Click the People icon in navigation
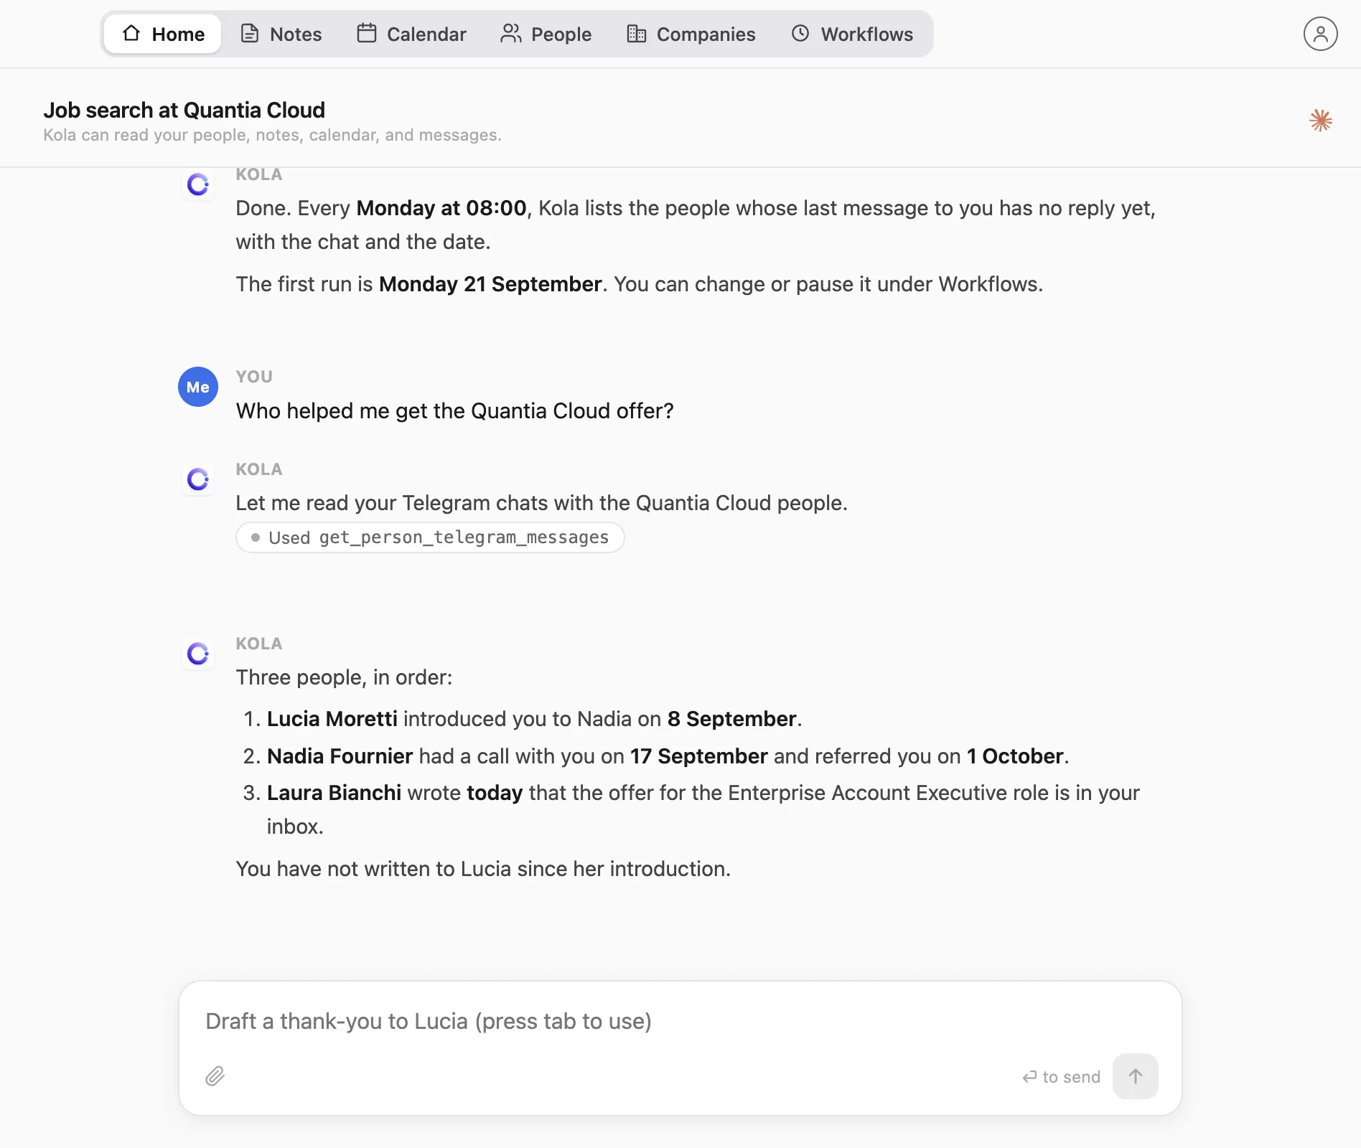Screen dimensions: 1361x1148 click(510, 34)
